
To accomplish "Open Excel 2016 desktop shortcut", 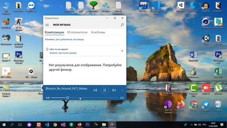I will [218, 73].
